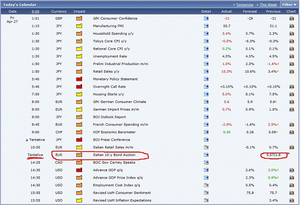Click red impact icon for Overnight Call Rate
300x205 pixels.
coord(79,87)
